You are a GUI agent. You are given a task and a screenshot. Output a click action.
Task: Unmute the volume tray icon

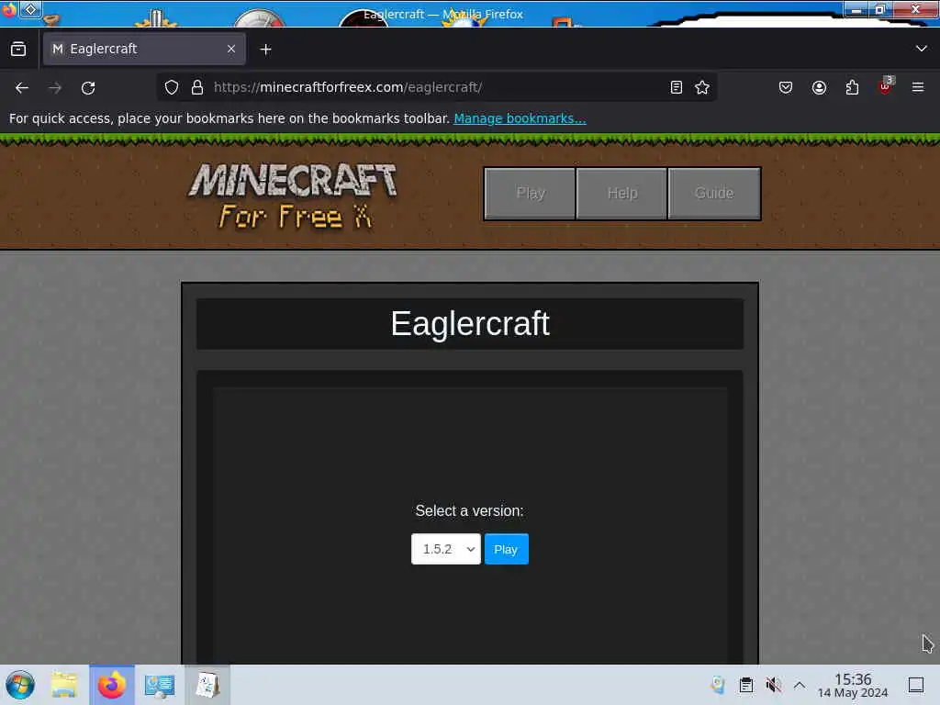click(773, 685)
